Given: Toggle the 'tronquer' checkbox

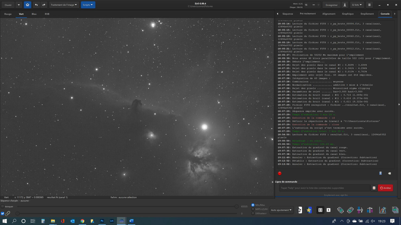Looking at the screenshot, I should pos(3,207).
